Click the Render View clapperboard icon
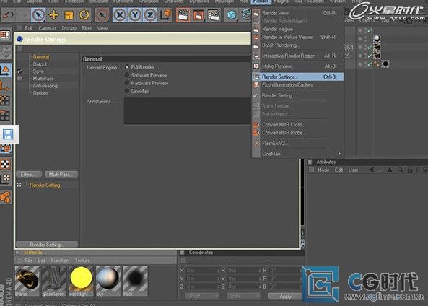428x306 pixels. pos(183,14)
